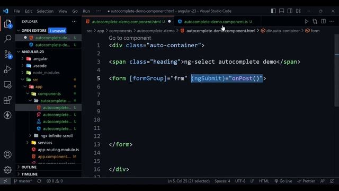Open the lightning bolt extension view
The height and width of the screenshot is (191, 339).
point(7,115)
